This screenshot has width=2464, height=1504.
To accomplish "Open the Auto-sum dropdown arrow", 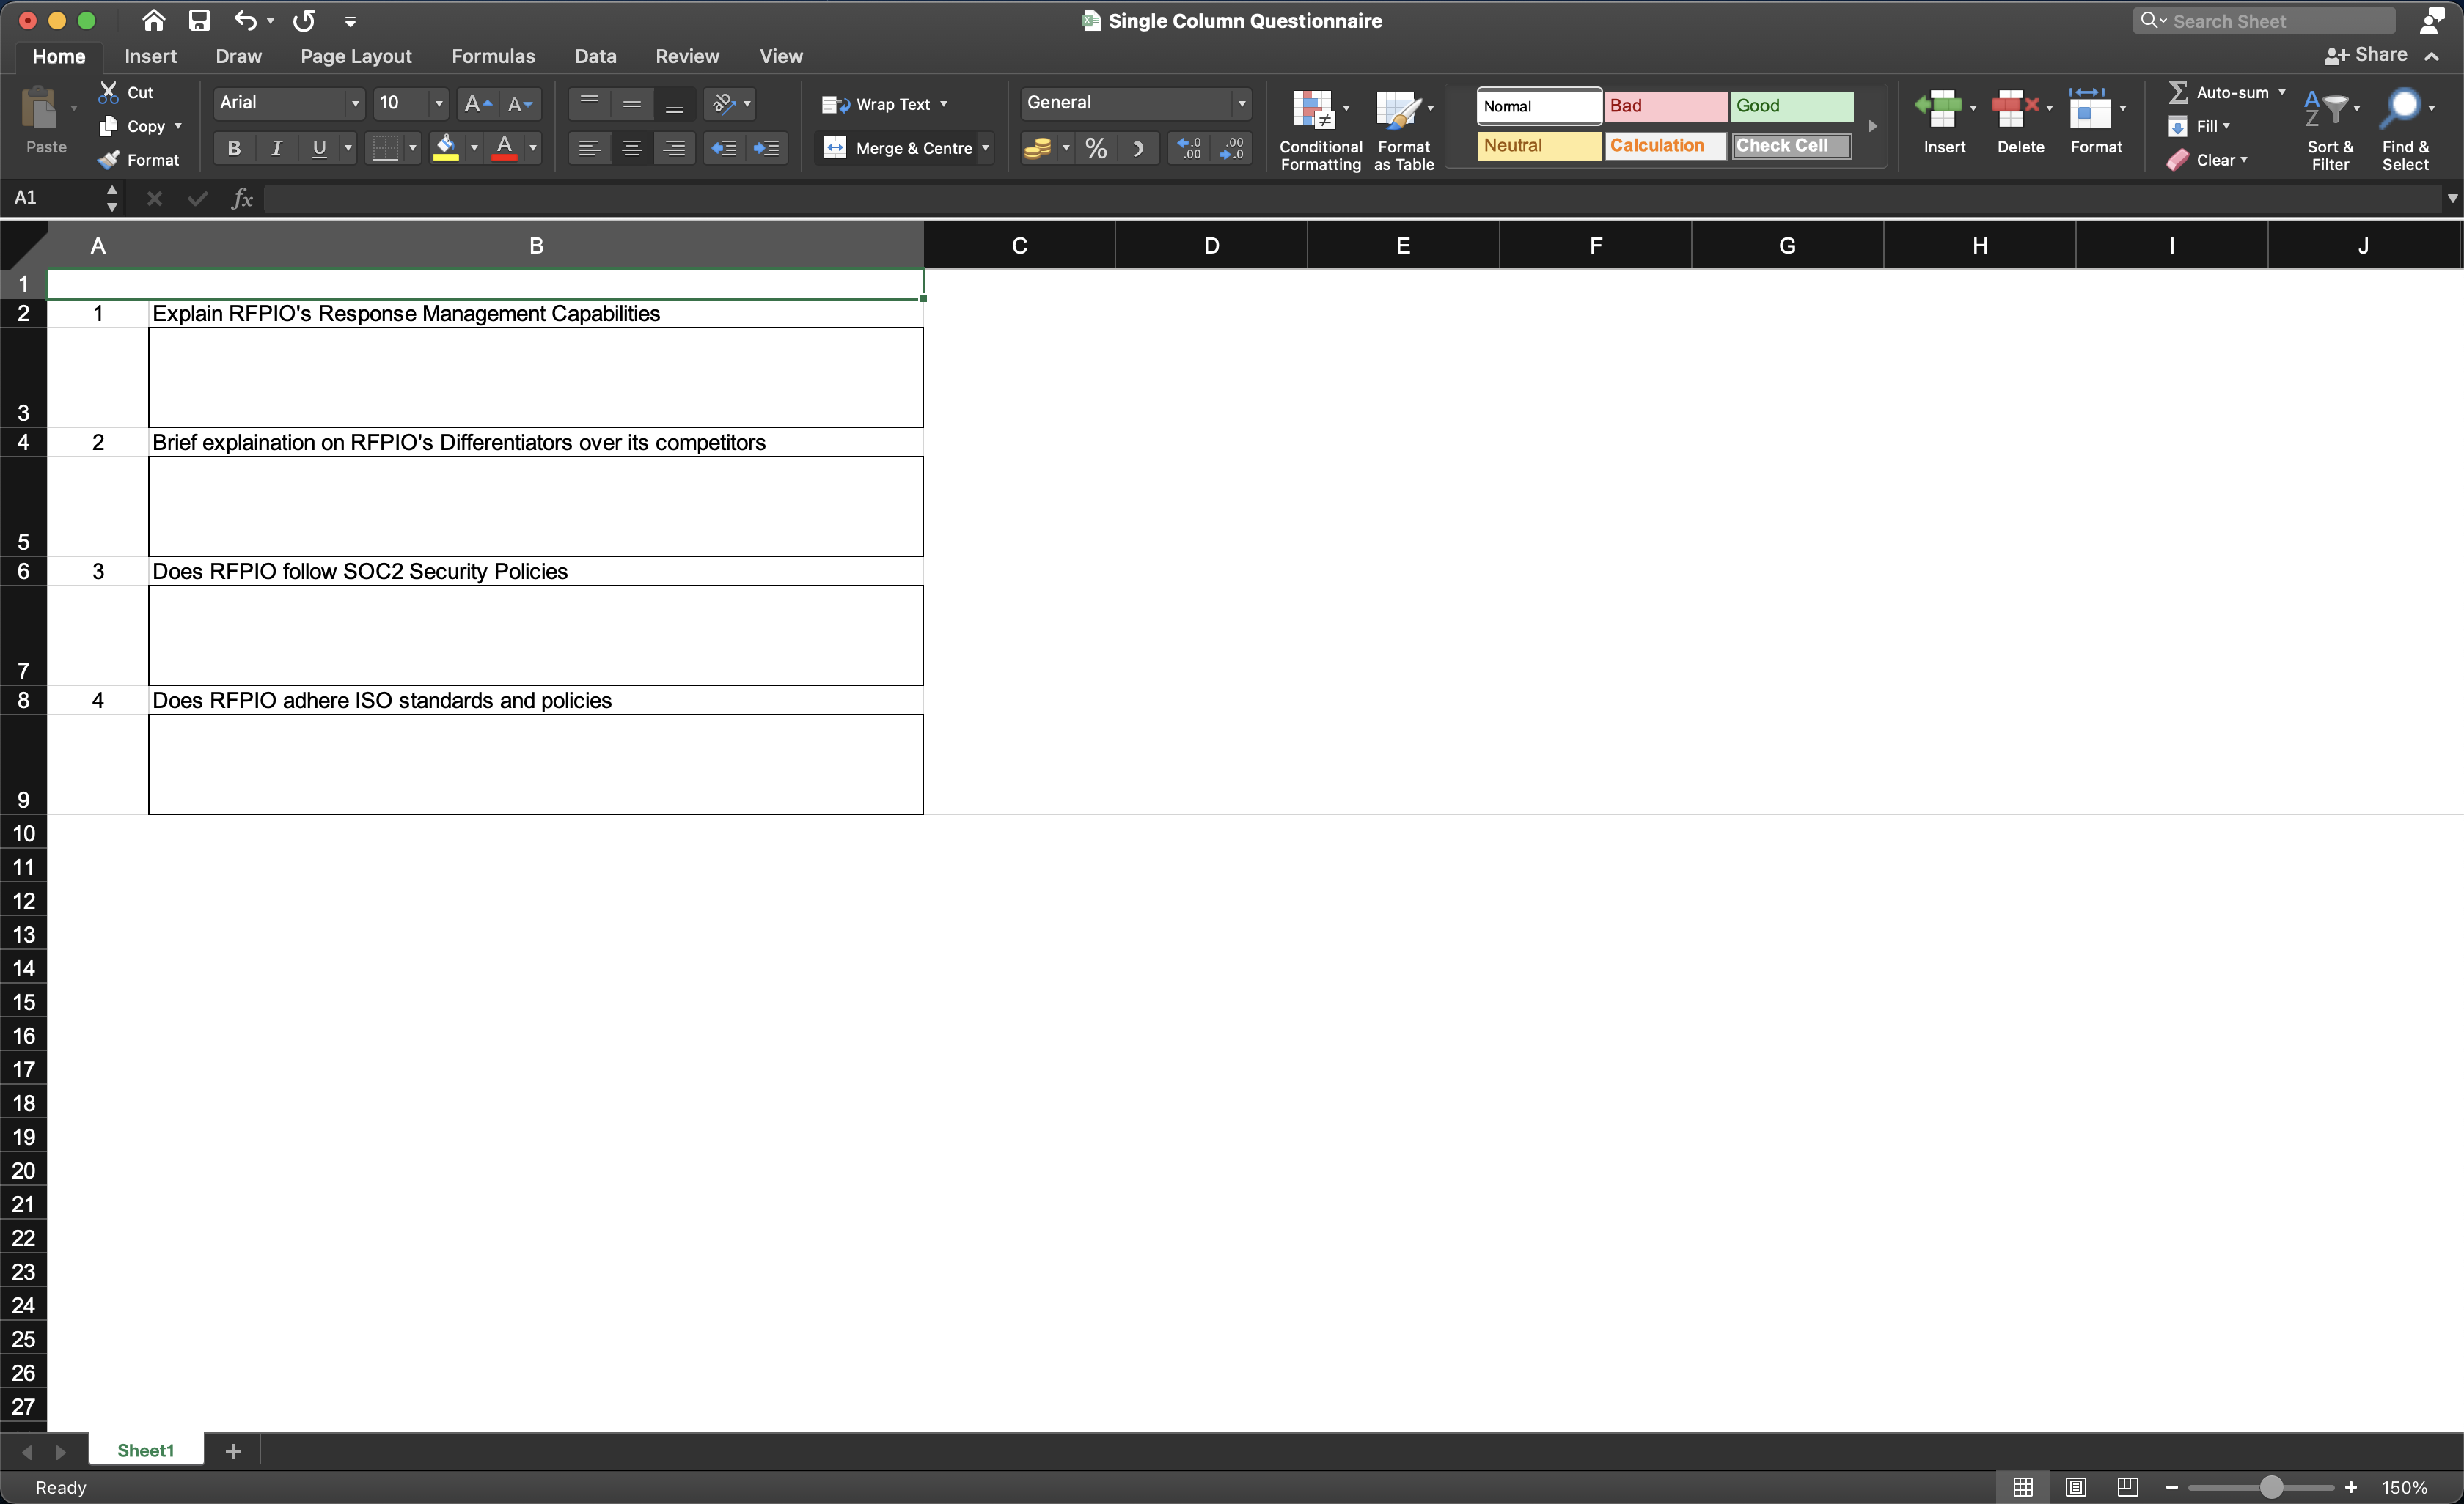I will click(x=2281, y=92).
